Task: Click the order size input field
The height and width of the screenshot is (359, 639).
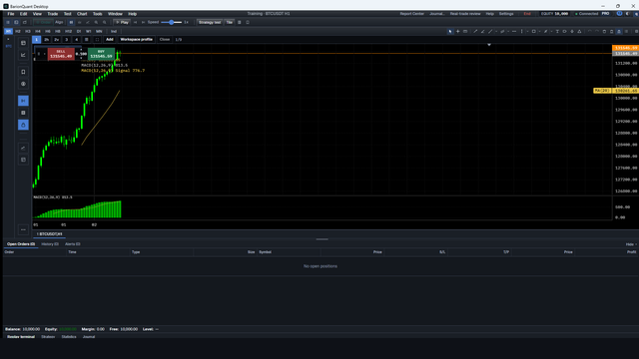Action: [x=81, y=54]
